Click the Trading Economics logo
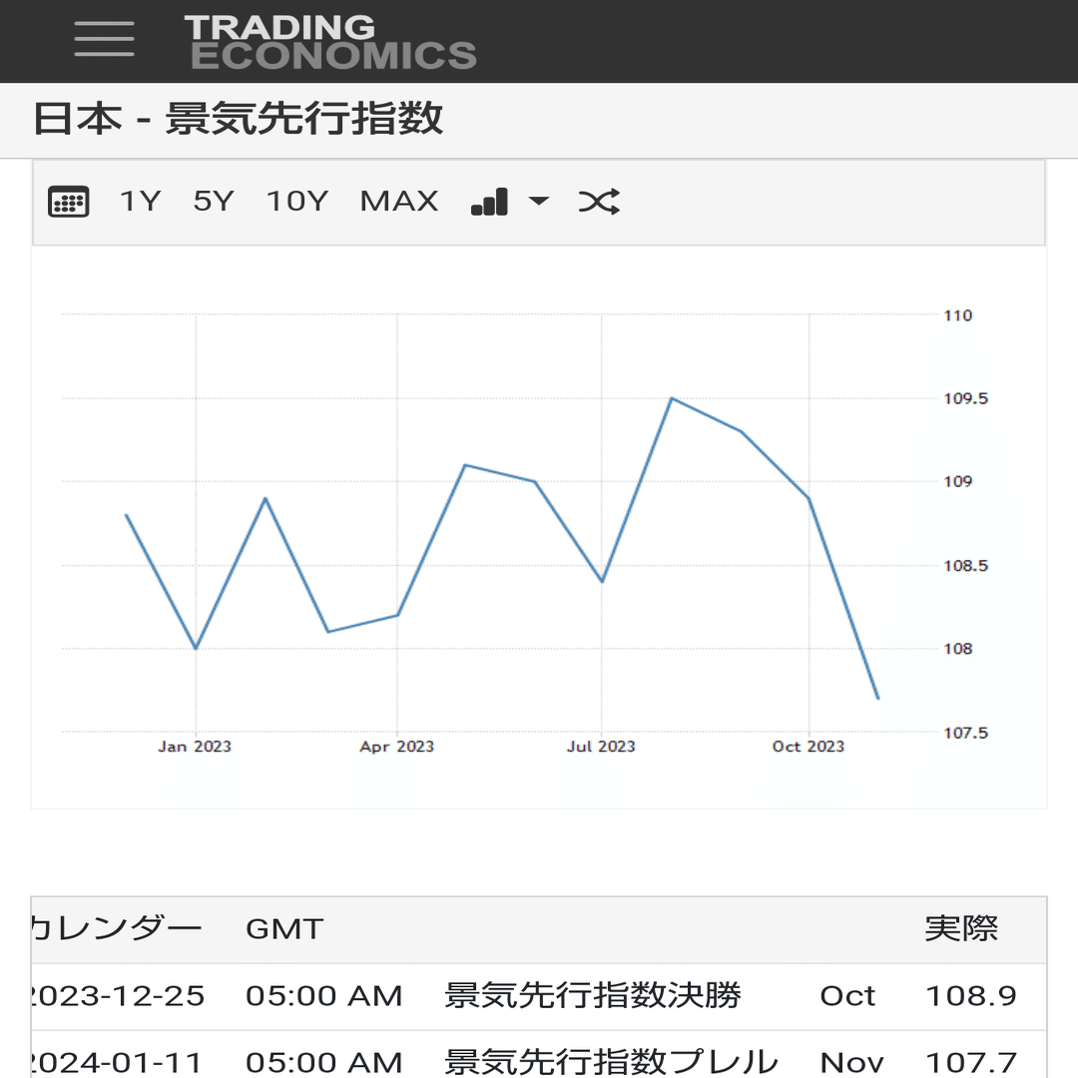1078x1078 pixels. pos(330,42)
